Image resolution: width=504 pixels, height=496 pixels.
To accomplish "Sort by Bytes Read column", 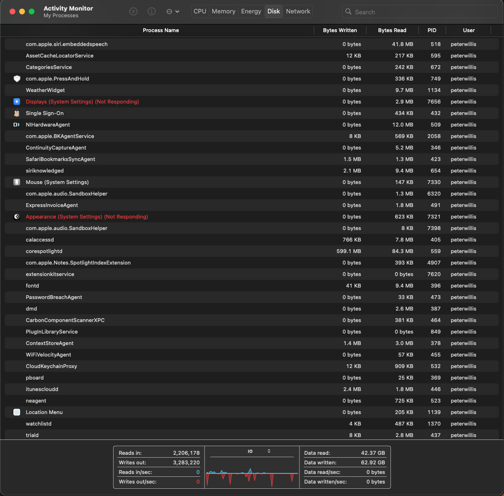I will (x=392, y=30).
